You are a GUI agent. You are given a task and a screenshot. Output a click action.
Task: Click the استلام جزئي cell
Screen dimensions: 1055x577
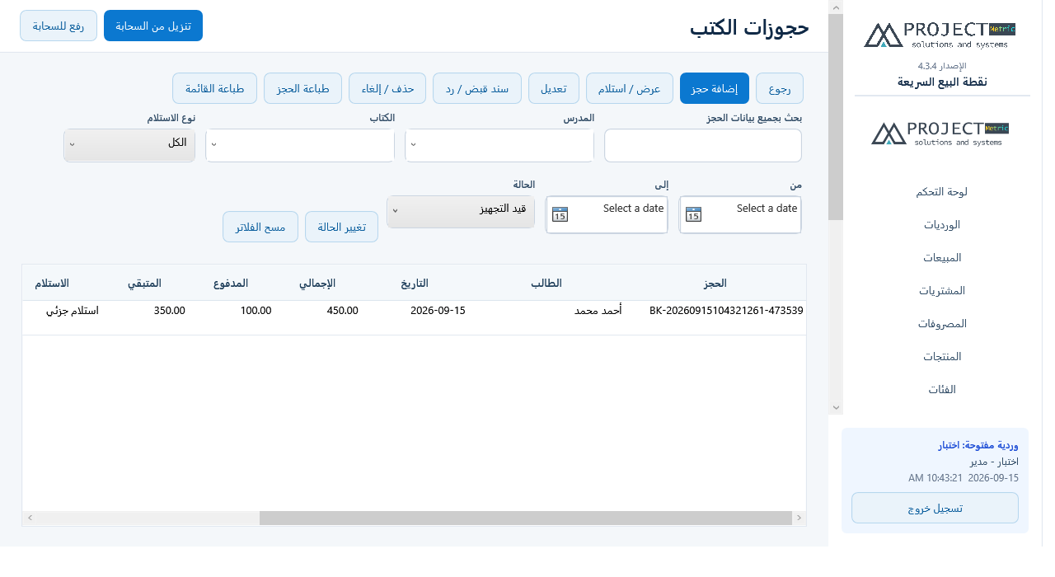pyautogui.click(x=73, y=311)
